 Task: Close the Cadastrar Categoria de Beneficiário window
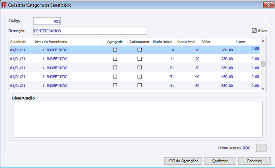pos(268,5)
